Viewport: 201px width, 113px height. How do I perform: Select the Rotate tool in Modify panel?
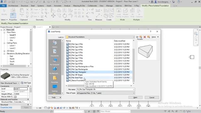65,16
